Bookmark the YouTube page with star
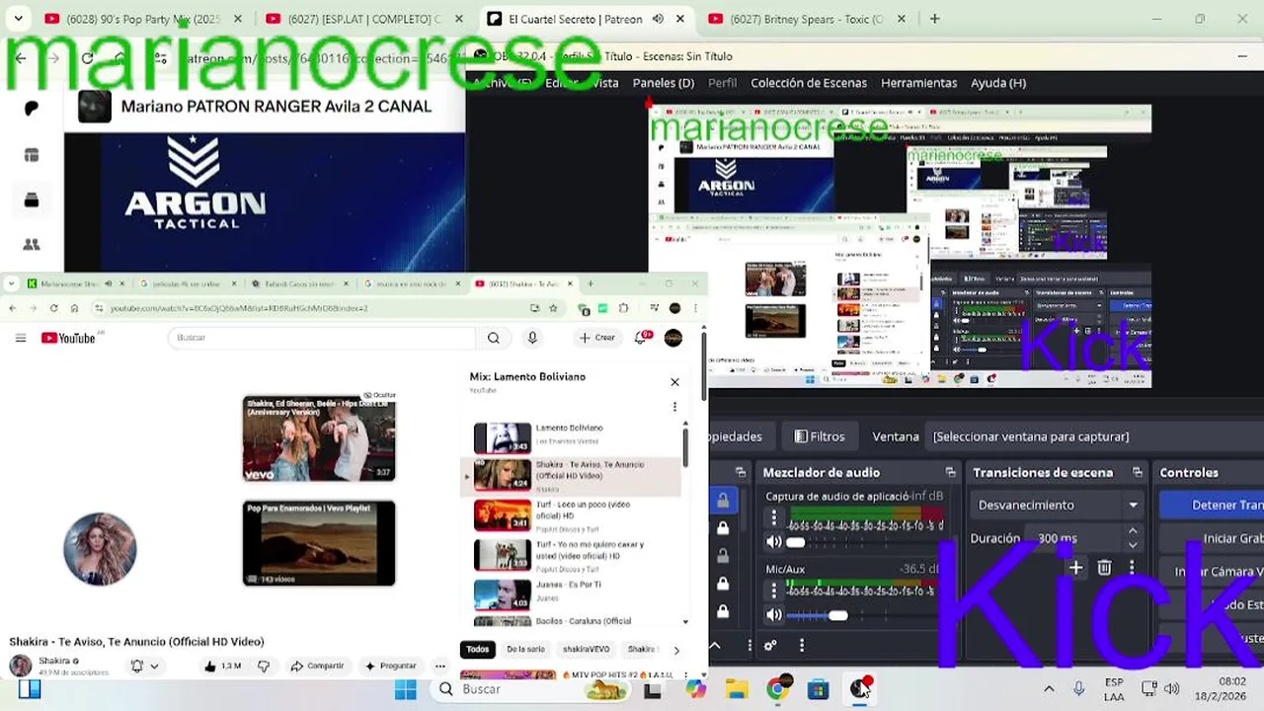This screenshot has height=711, width=1264. pos(553,308)
